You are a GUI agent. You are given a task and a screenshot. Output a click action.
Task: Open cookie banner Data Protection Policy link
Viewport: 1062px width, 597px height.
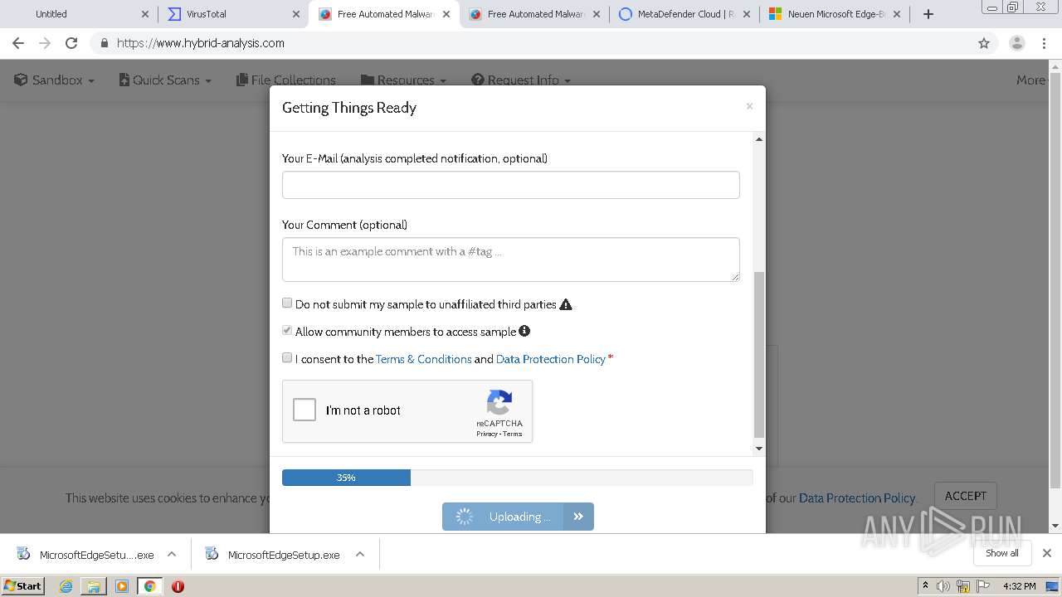[x=857, y=498]
